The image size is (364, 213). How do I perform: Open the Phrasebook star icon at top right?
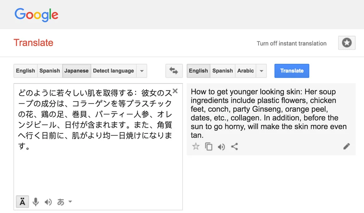tap(347, 43)
